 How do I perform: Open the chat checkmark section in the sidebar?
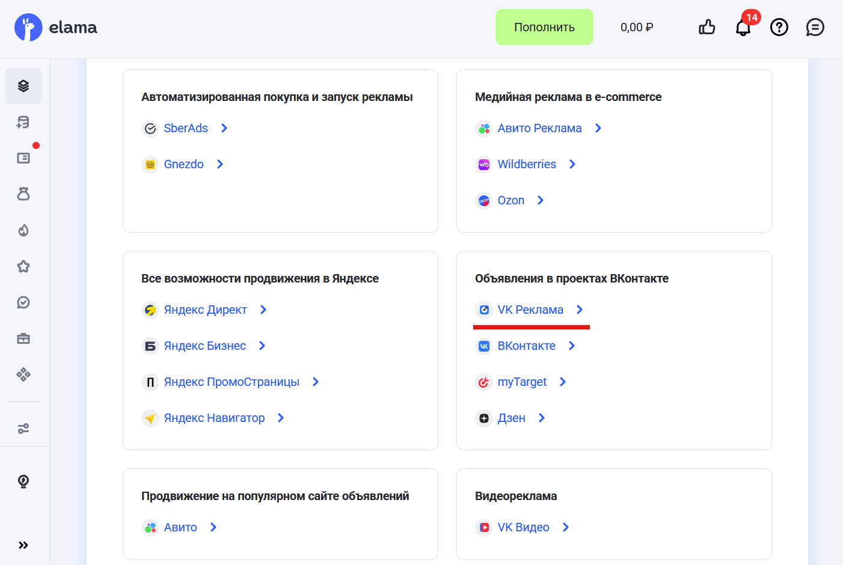(x=23, y=302)
